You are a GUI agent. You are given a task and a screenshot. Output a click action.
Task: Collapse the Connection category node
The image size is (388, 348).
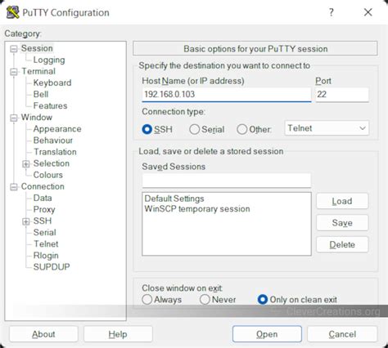14,187
